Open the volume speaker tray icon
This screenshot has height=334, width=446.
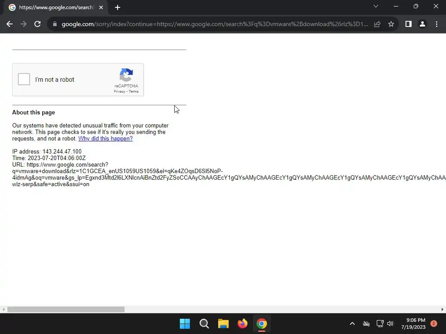point(391,324)
